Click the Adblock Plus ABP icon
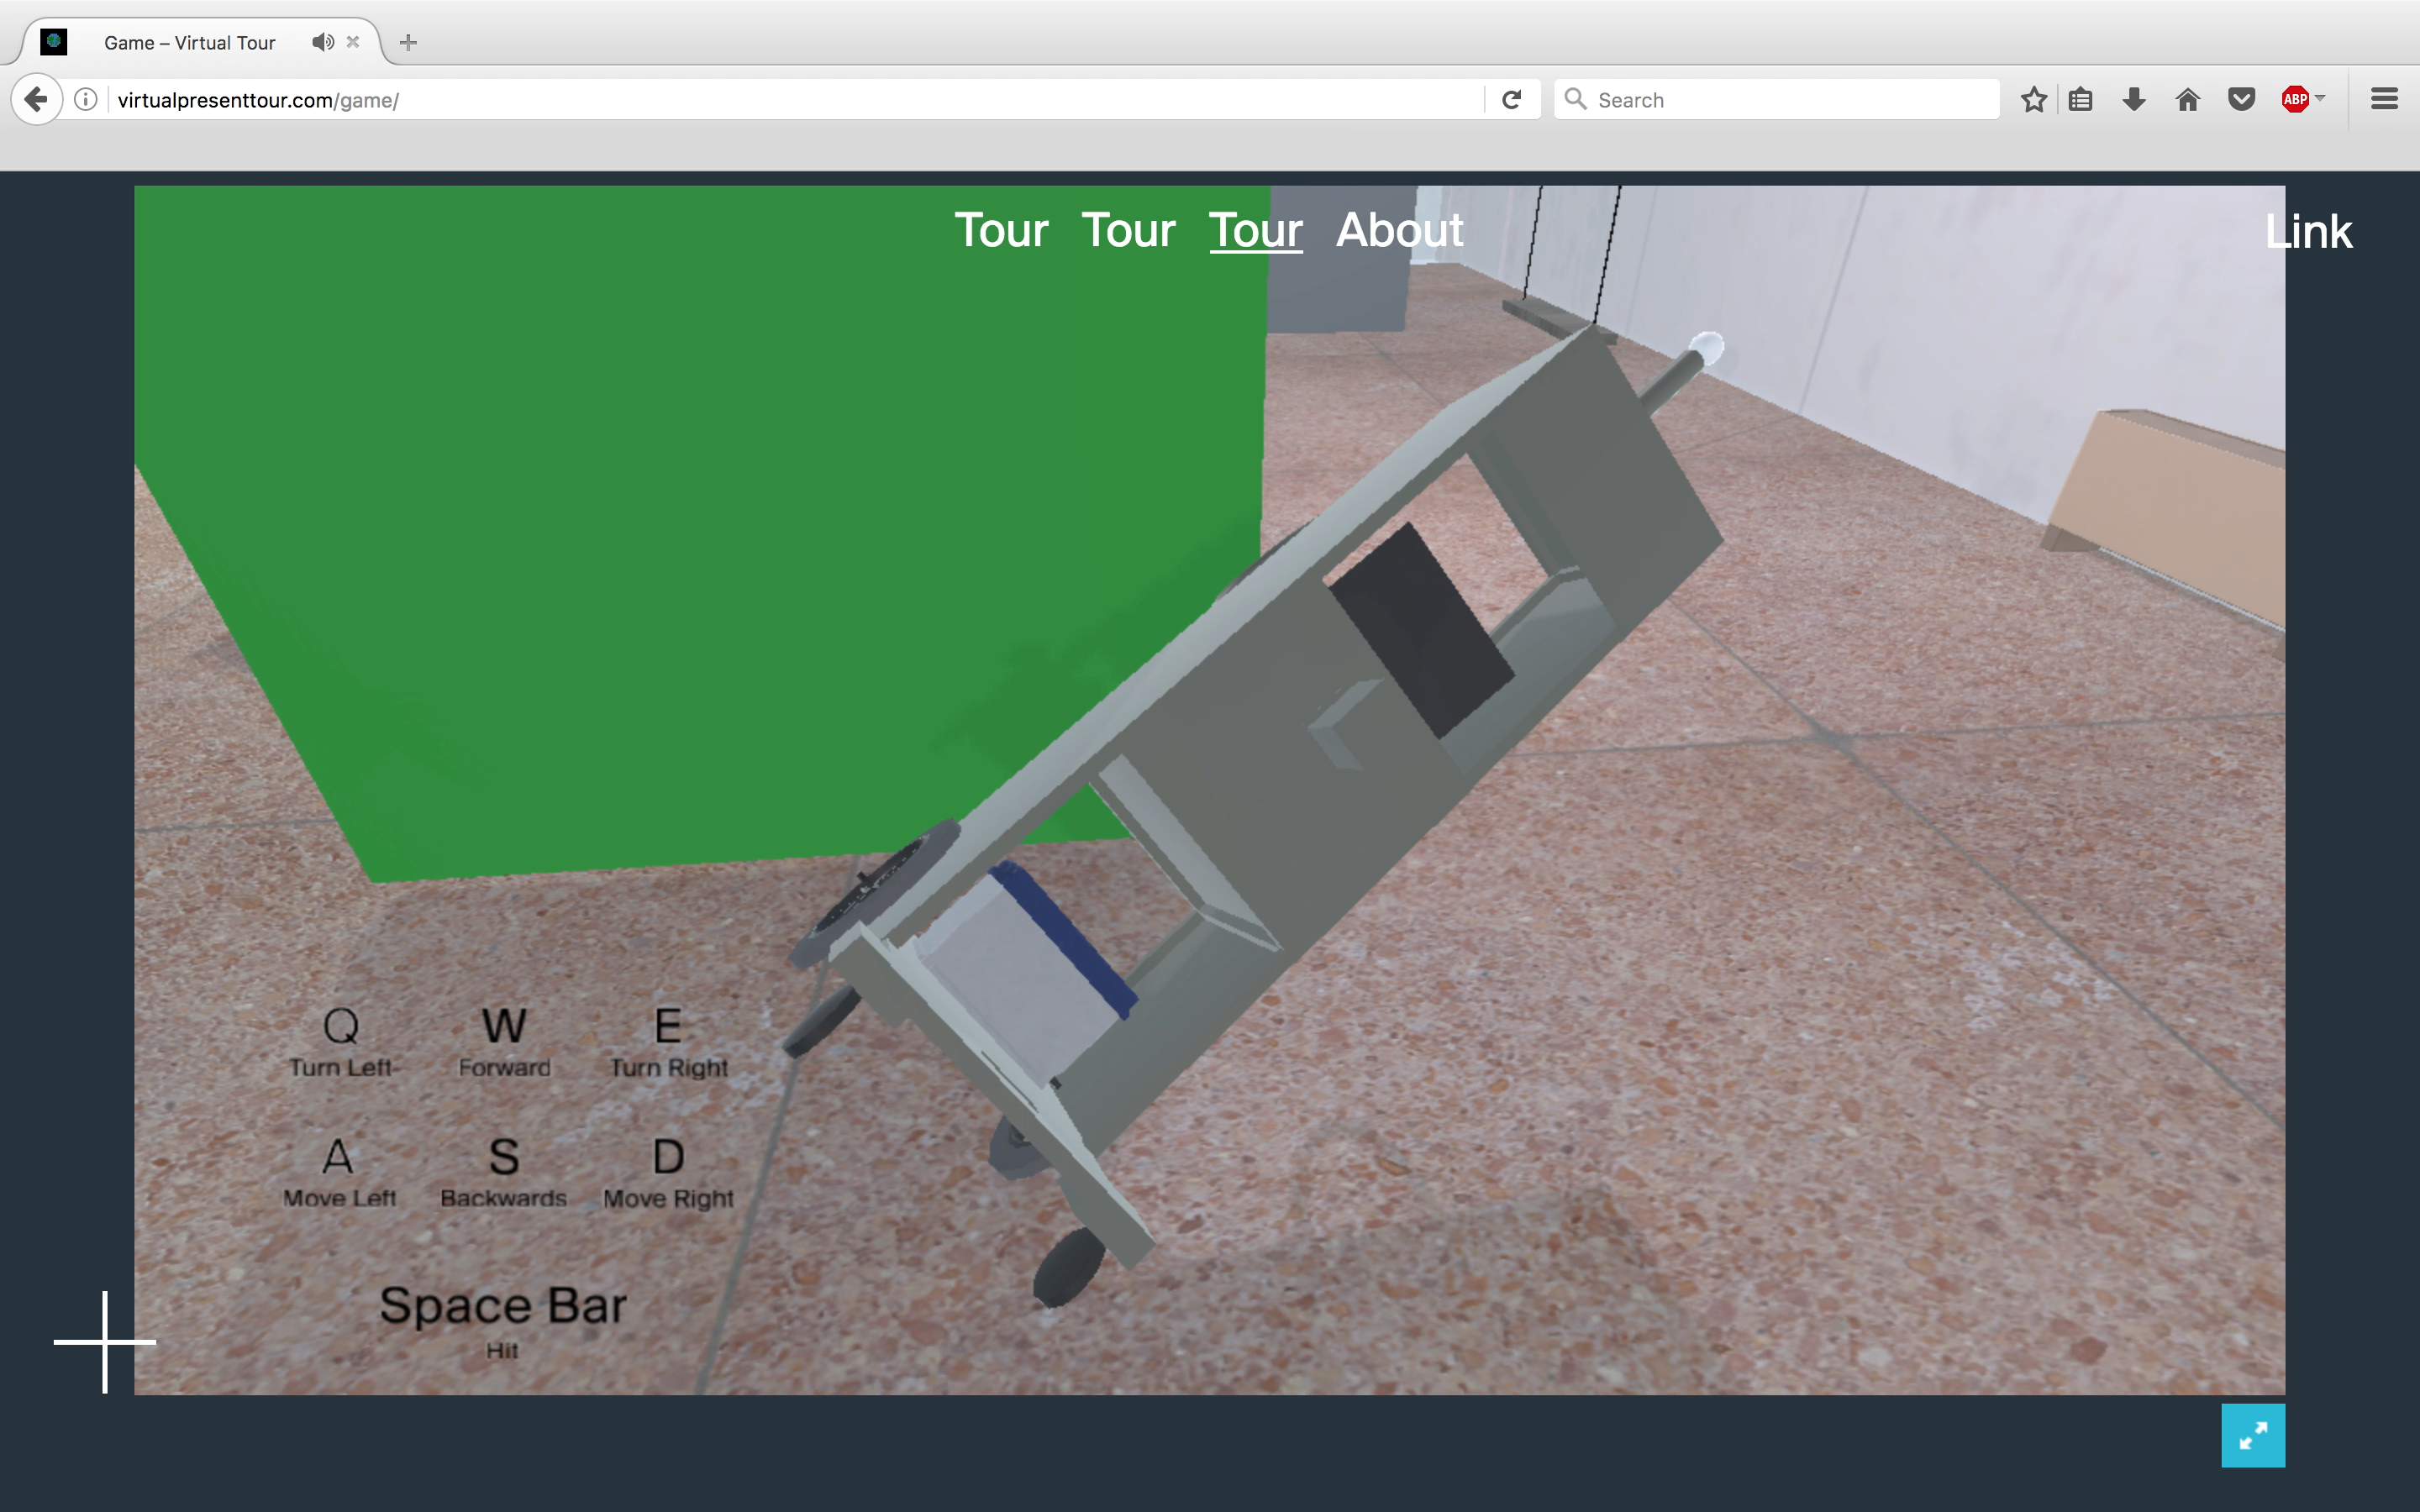 click(x=2295, y=99)
